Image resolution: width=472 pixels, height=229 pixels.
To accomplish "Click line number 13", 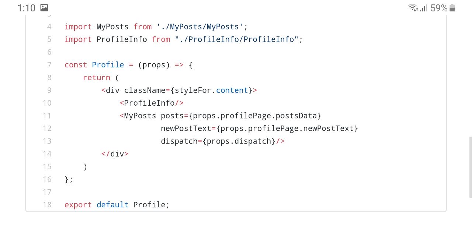I will (47, 141).
